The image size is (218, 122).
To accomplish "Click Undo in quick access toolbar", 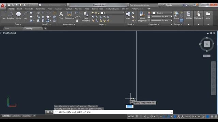I will (28, 5).
